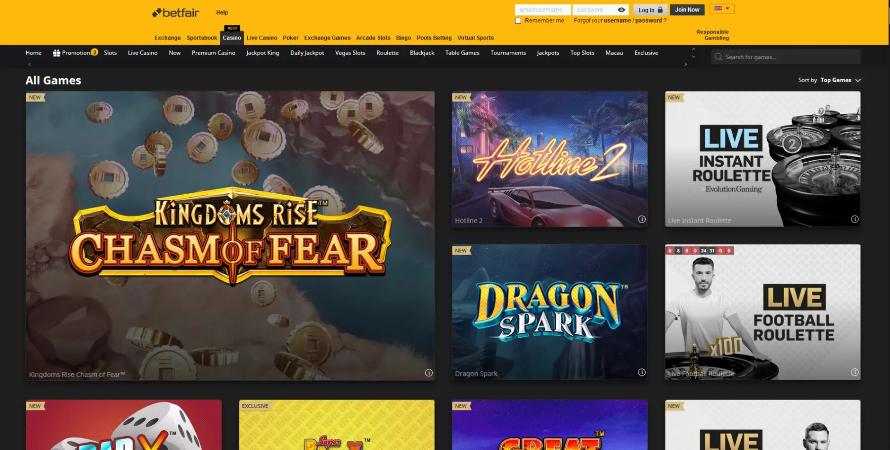
Task: Open info icon on Hotline 2 card
Action: tap(642, 219)
